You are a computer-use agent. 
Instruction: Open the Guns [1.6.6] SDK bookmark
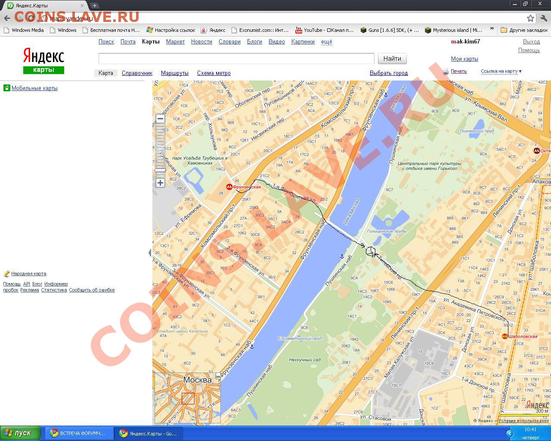pyautogui.click(x=389, y=30)
